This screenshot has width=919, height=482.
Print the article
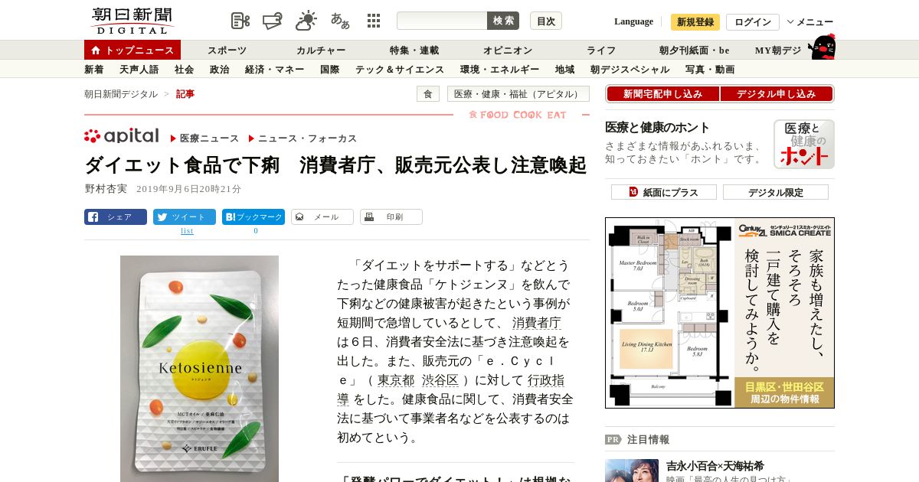click(391, 217)
